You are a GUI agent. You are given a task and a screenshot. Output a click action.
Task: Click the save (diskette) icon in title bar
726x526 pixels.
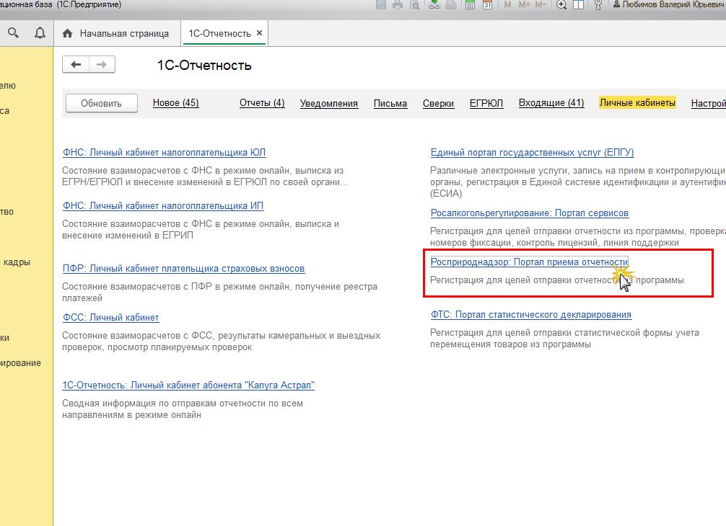381,4
